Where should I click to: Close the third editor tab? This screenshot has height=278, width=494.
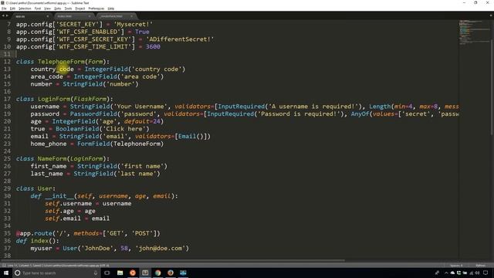132,16
